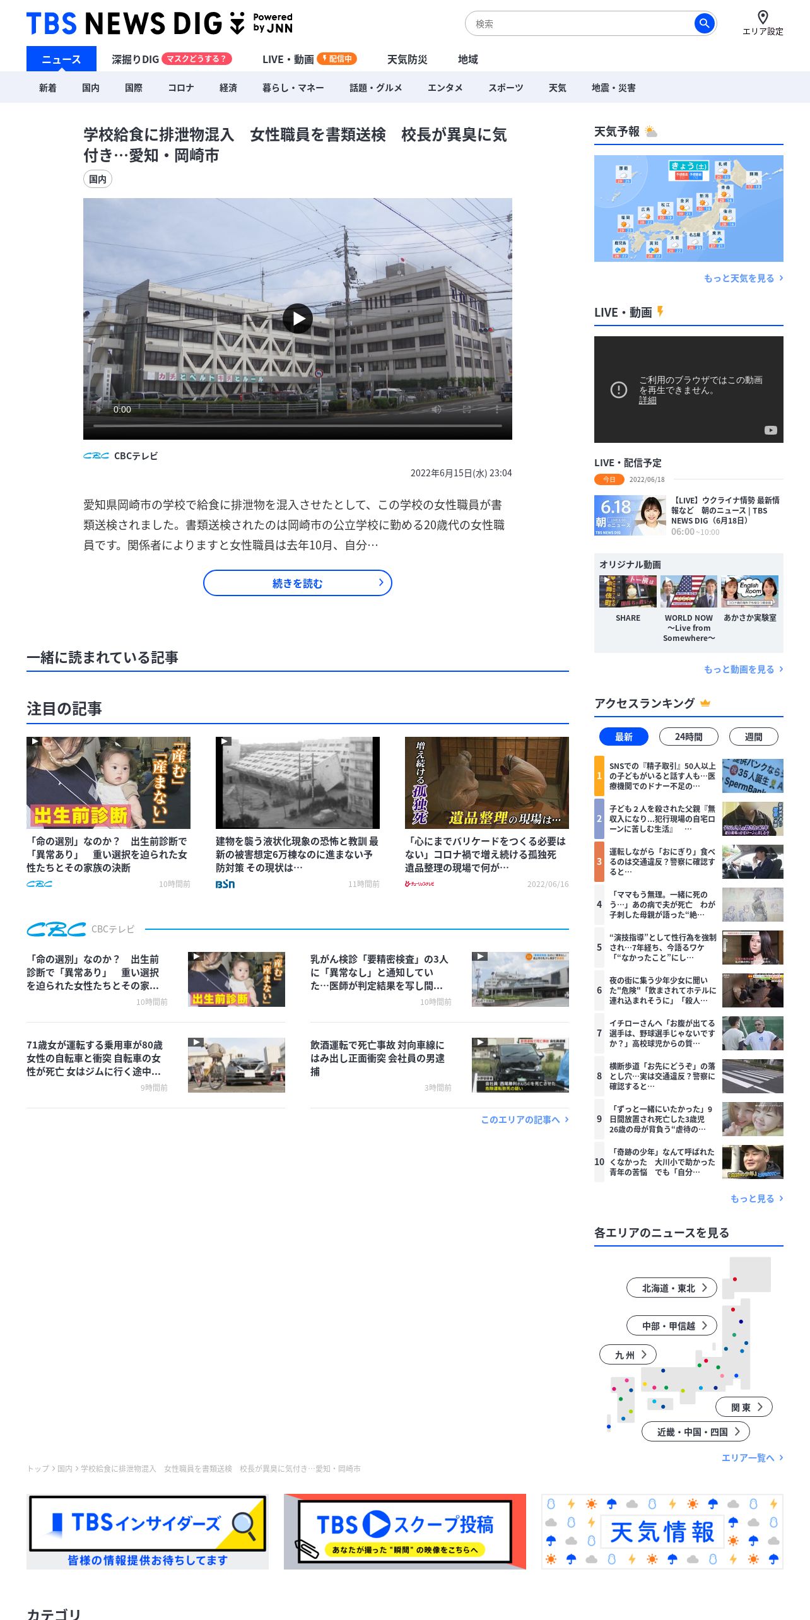This screenshot has width=810, height=1620.
Task: Open the 6.18 morning news live thumbnail
Action: point(630,515)
